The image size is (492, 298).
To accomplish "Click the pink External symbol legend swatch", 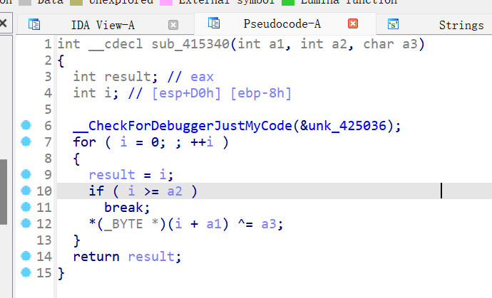I will pyautogui.click(x=166, y=3).
